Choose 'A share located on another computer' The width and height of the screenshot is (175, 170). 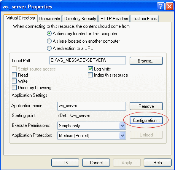49,41
